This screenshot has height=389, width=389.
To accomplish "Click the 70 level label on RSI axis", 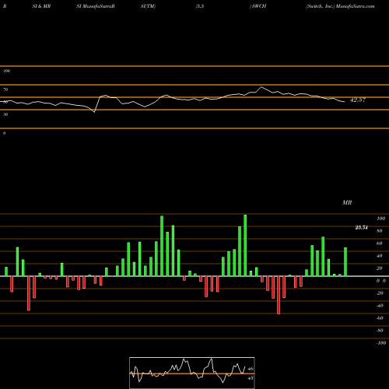I will tap(5, 89).
